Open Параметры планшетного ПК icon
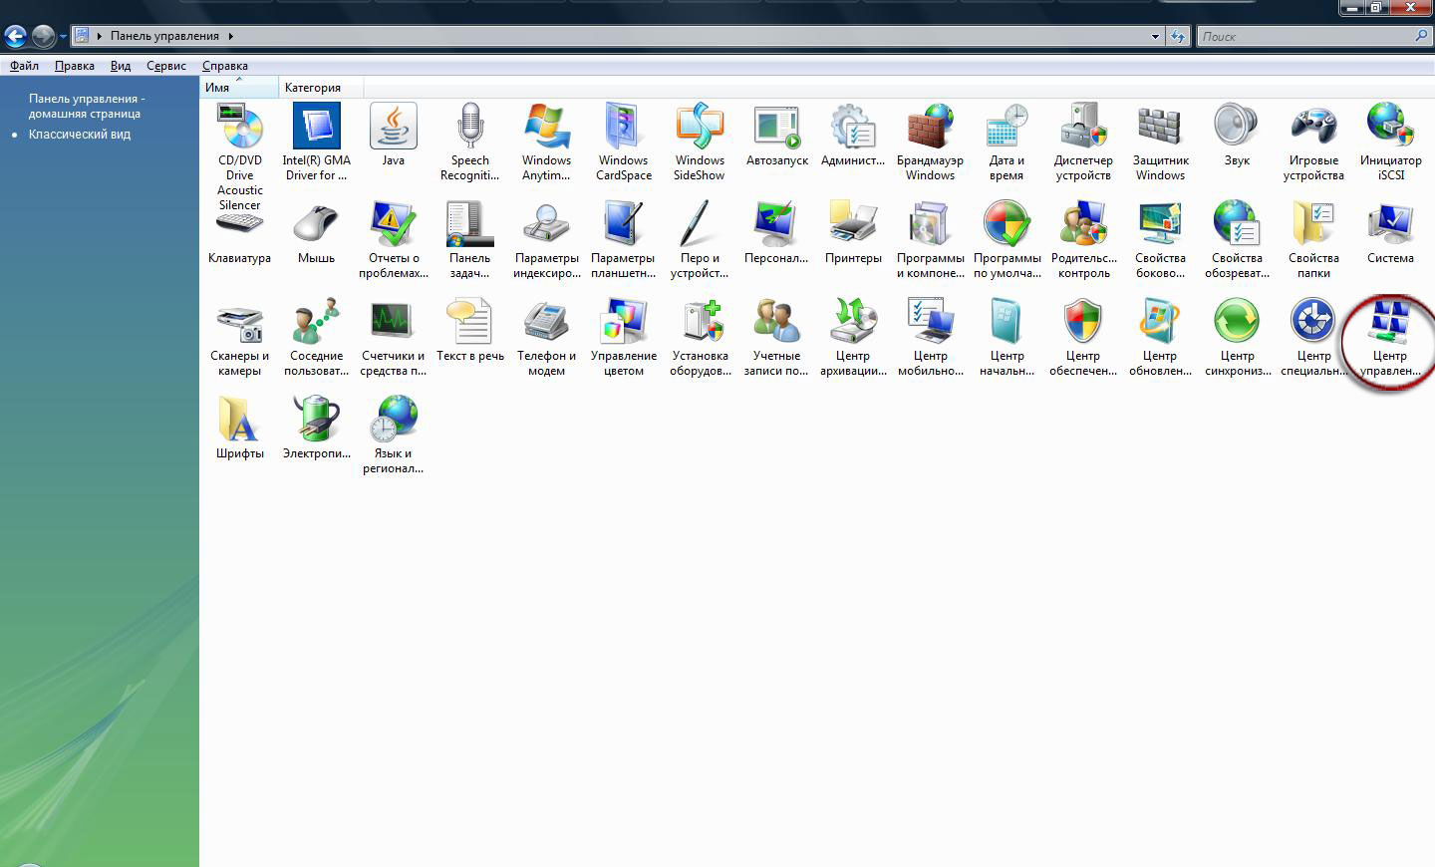Image resolution: width=1435 pixels, height=867 pixels. pos(624,223)
